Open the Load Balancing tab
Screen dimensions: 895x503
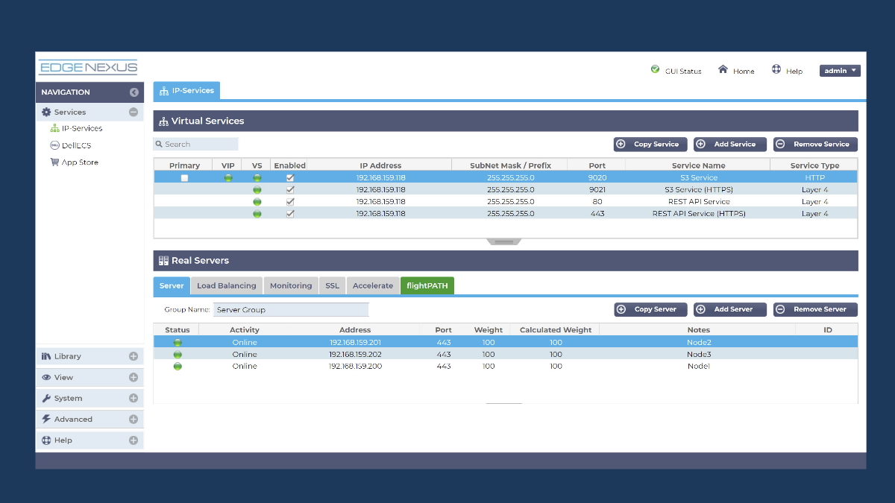[226, 285]
